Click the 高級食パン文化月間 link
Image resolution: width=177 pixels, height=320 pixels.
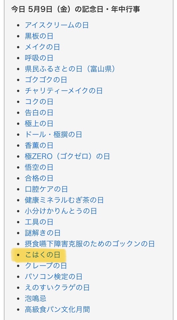[x=57, y=309]
